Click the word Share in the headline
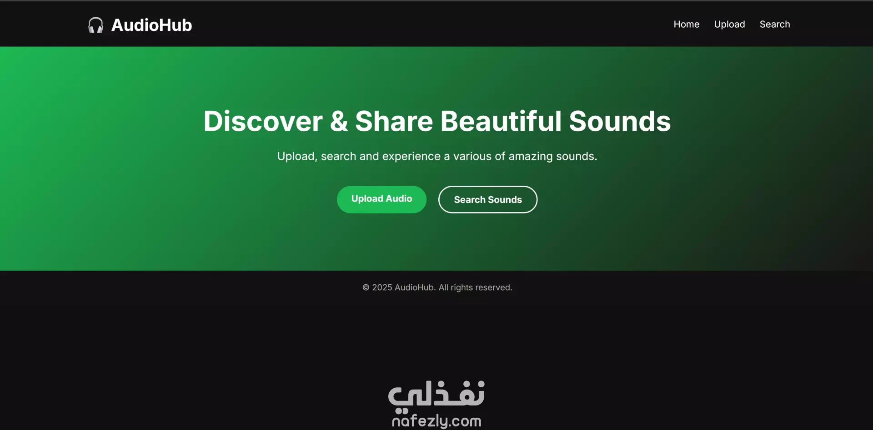Image resolution: width=873 pixels, height=430 pixels. tap(394, 121)
